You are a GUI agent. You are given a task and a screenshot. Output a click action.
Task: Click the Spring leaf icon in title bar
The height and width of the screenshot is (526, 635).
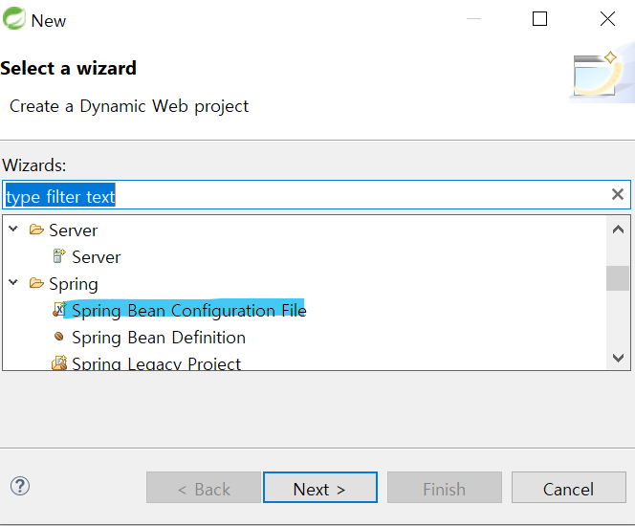click(13, 18)
